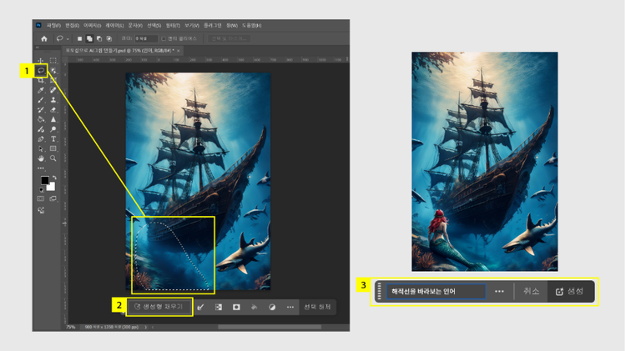Viewport: 626px width, 351px height.
Task: Close the PSD document tab
Action: click(179, 51)
